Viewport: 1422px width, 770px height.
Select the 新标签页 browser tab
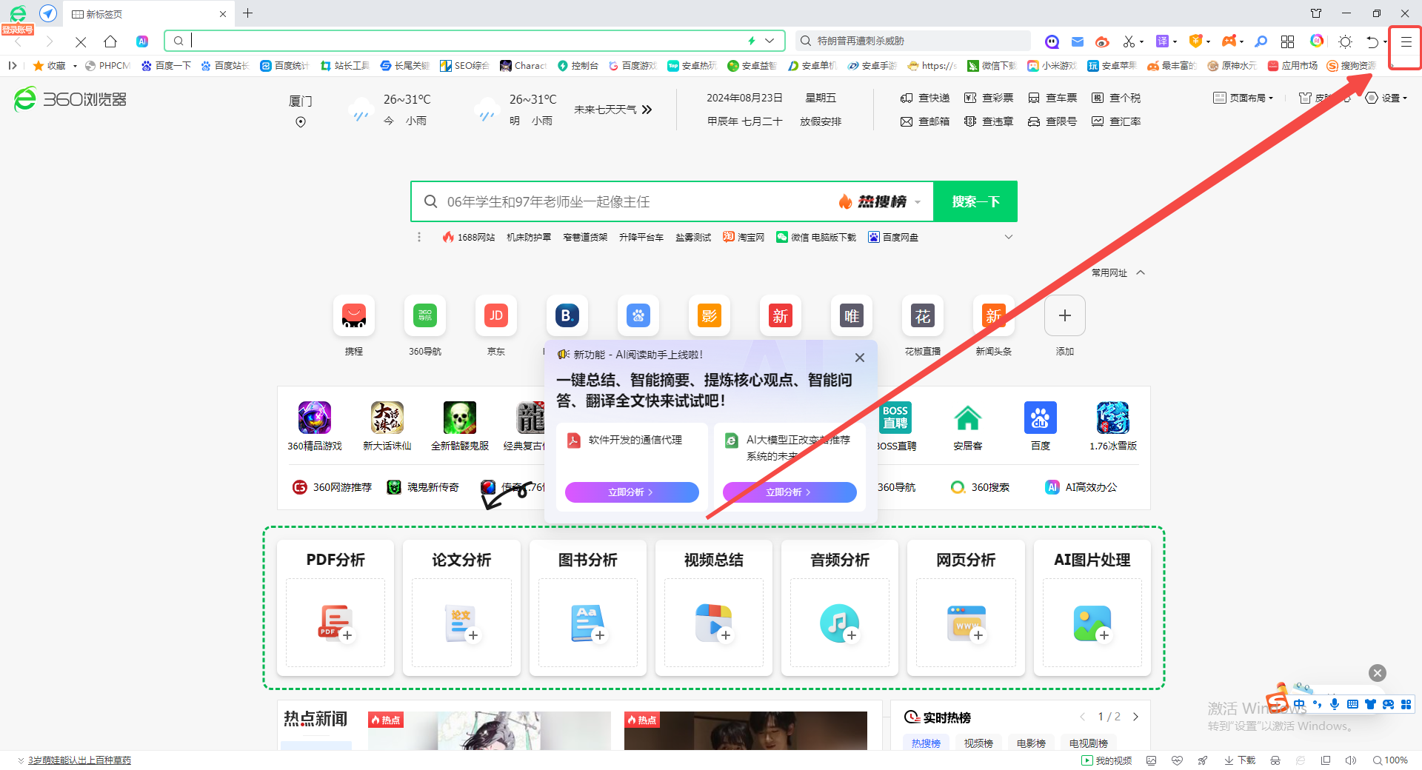148,13
